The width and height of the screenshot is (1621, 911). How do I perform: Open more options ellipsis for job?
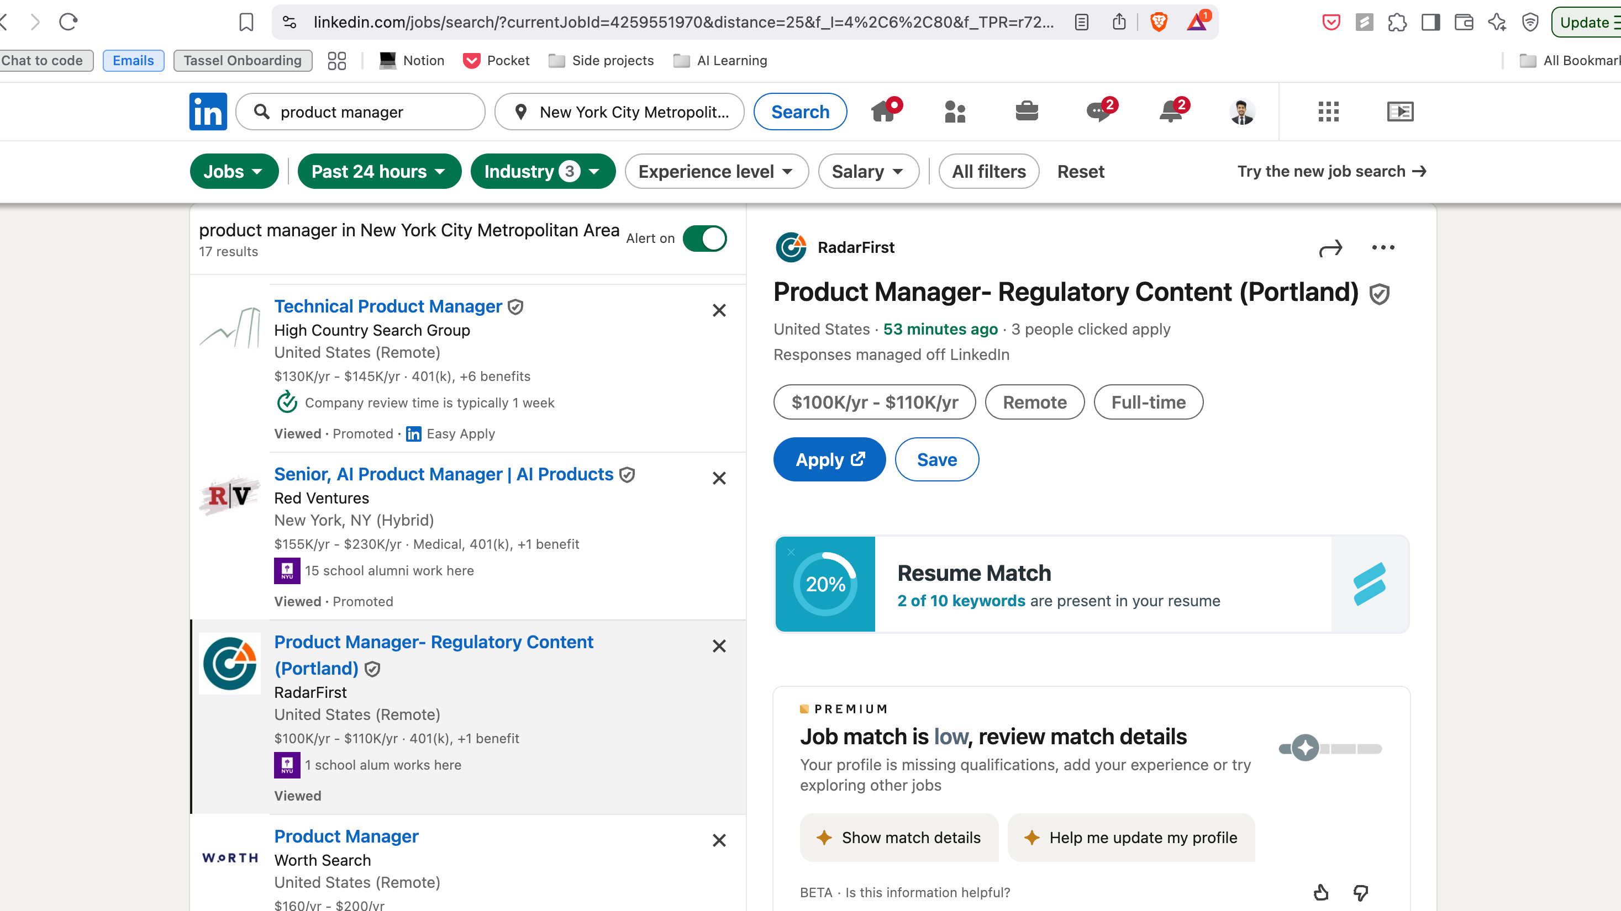point(1382,247)
